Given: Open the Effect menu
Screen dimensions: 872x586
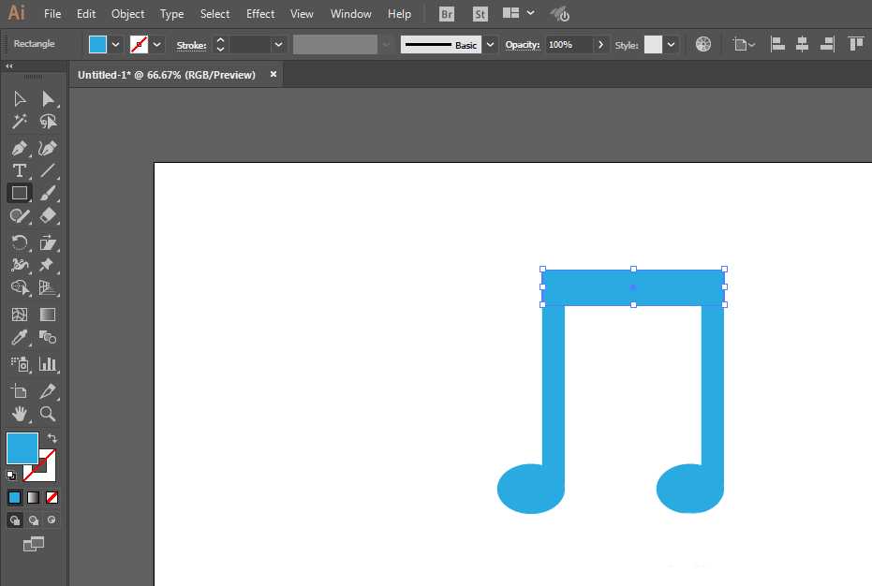Looking at the screenshot, I should [x=260, y=13].
